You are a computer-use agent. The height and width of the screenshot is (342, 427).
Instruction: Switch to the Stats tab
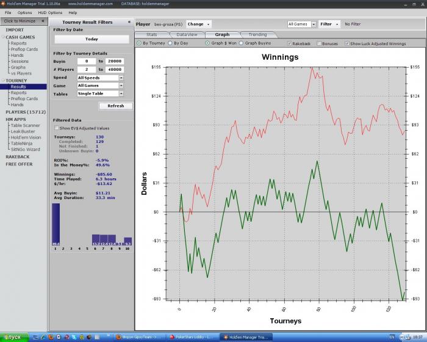pos(152,35)
